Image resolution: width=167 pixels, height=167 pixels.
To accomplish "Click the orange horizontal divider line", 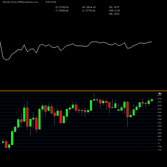I will [83, 91].
